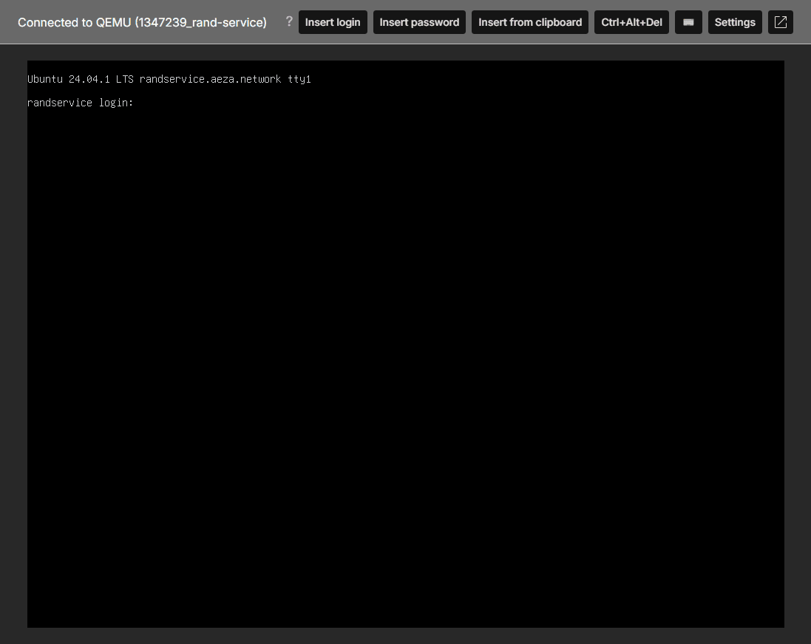Click the word randservice before login

[59, 103]
